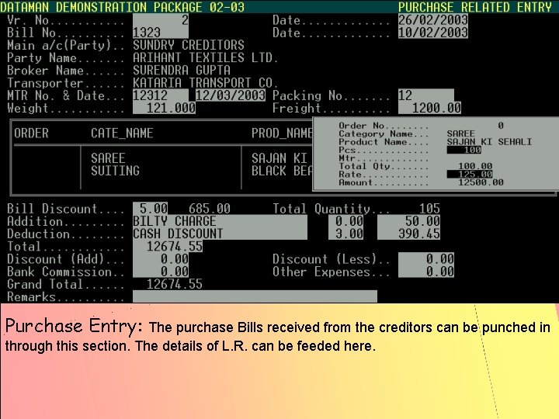Select product BLACK BEA row in table
The height and width of the screenshot is (419, 559).
pos(282,171)
